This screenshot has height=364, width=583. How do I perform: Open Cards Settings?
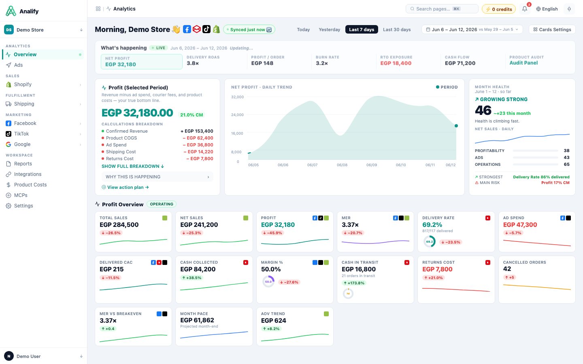pos(552,30)
